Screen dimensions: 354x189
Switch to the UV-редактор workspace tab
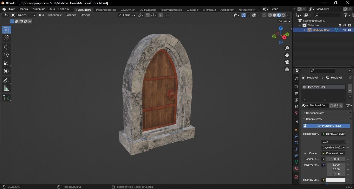pyautogui.click(x=148, y=10)
